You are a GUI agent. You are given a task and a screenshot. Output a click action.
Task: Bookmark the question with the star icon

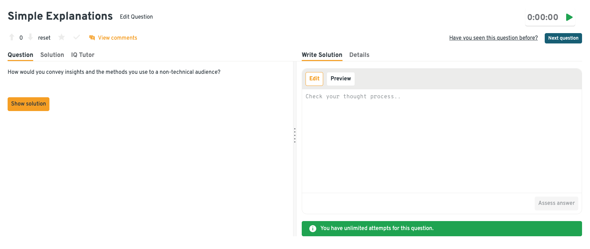point(62,37)
